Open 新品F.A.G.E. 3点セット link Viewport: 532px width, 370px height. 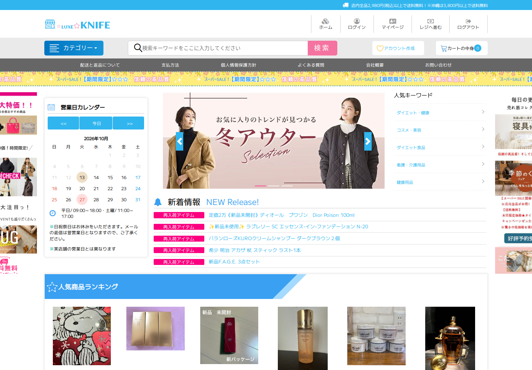[x=234, y=262]
